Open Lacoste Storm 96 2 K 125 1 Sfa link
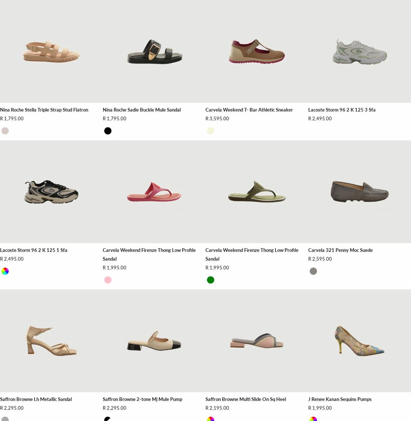Image resolution: width=411 pixels, height=421 pixels. pyautogui.click(x=34, y=250)
